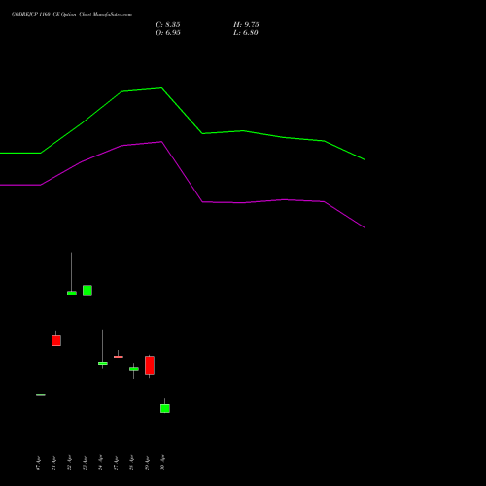Select the thin red candlestick for 27 Apr
This screenshot has width=486, height=486.
pos(119,357)
